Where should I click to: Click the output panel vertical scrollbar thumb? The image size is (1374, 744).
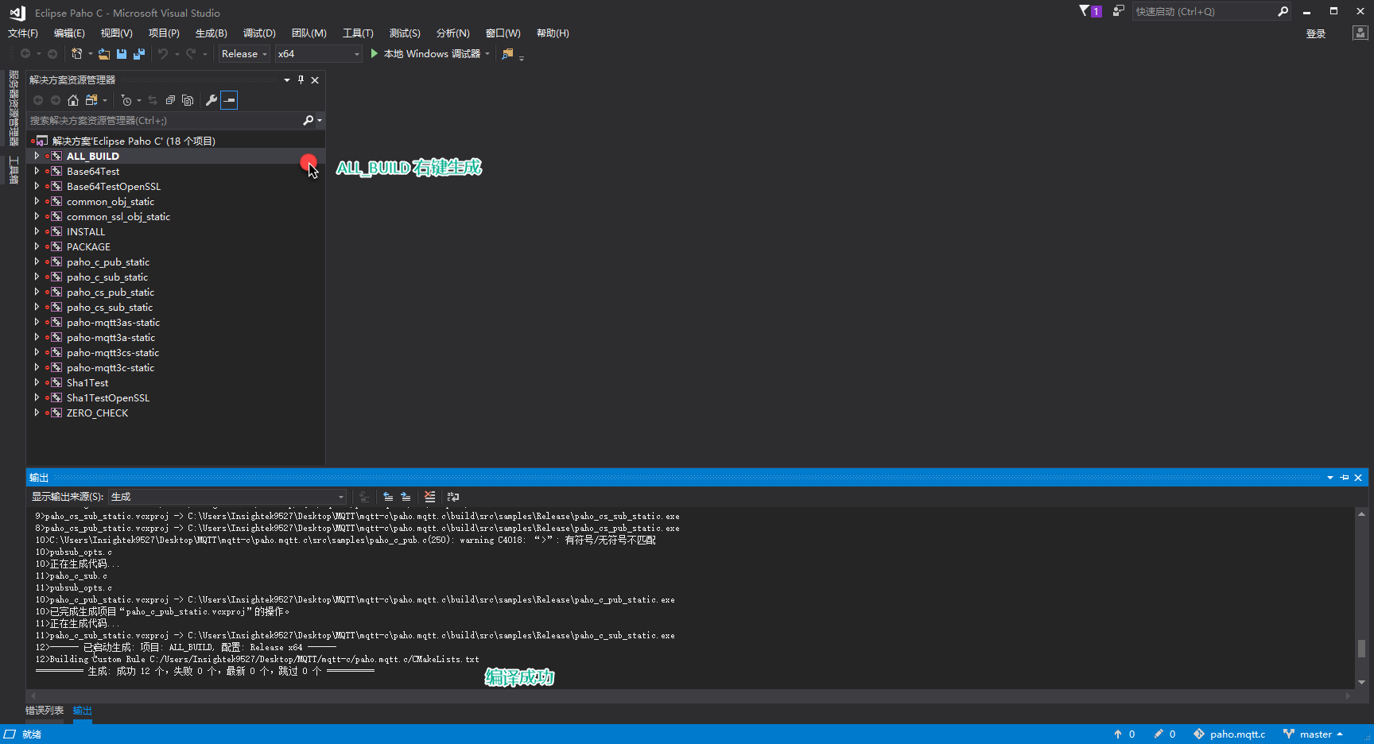tap(1361, 649)
